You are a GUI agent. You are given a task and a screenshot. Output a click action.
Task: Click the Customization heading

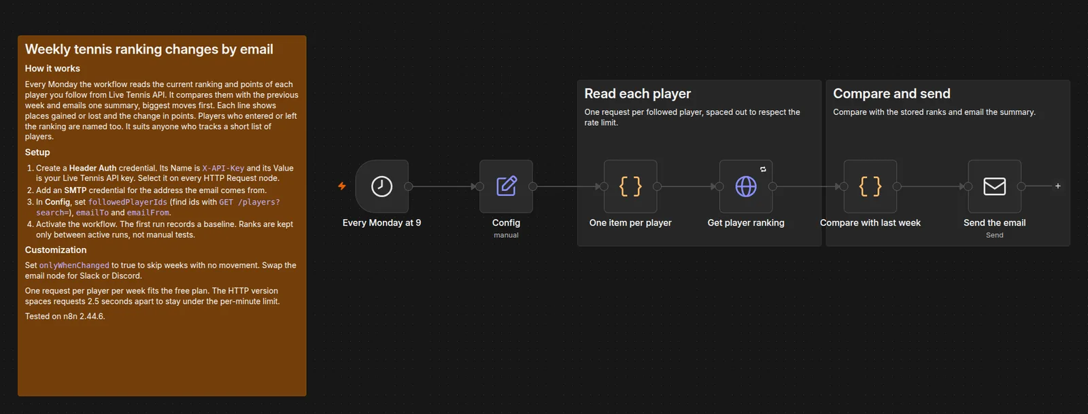pos(56,250)
